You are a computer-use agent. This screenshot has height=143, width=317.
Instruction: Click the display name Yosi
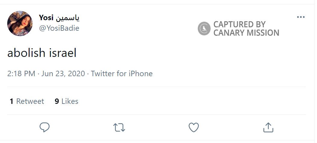point(46,18)
